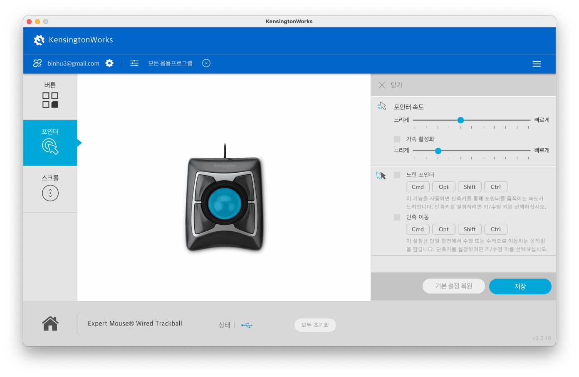This screenshot has height=377, width=579.
Task: Select the 스크롤 tab
Action: coord(50,189)
